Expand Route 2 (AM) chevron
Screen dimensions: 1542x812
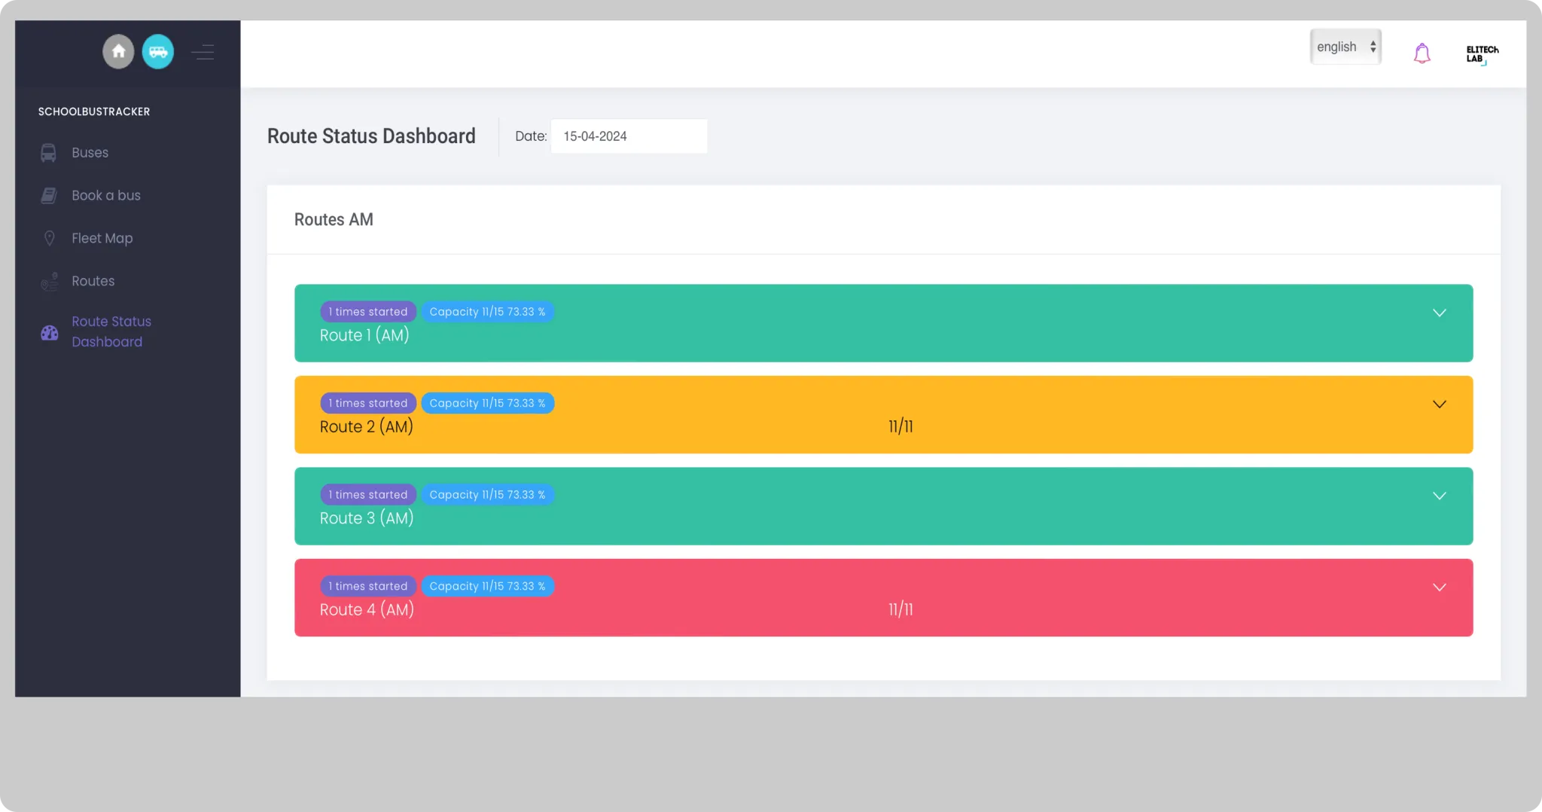(1439, 404)
